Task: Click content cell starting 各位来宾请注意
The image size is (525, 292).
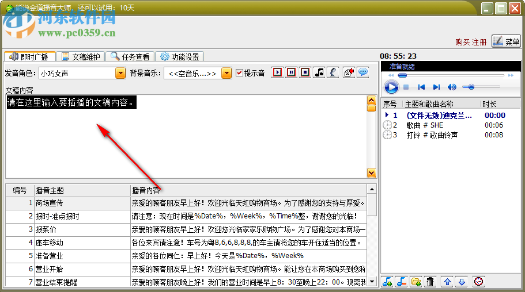Action: [249, 243]
